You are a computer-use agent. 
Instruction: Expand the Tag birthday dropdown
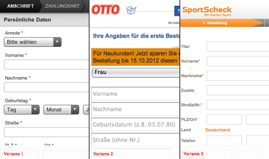22,110
